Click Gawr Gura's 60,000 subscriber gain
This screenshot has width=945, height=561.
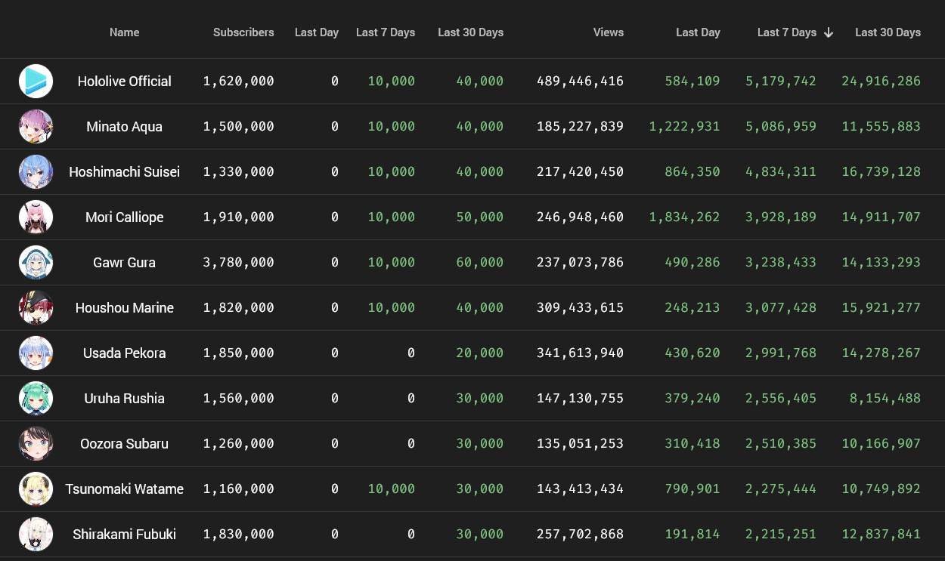[x=480, y=262]
